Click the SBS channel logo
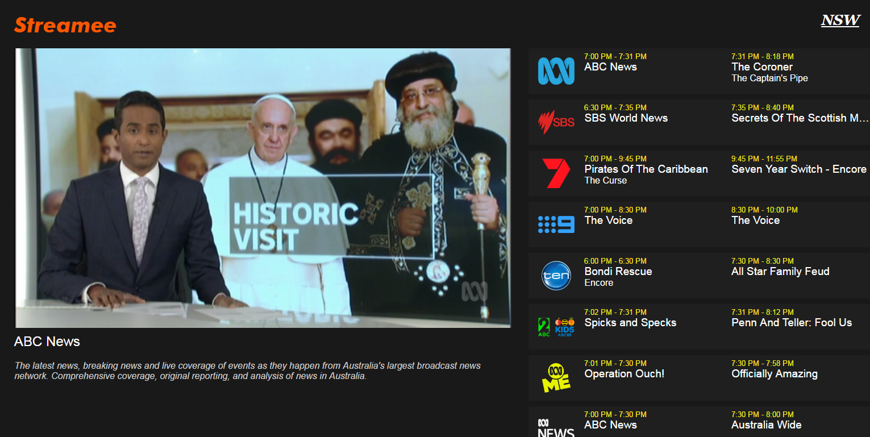 pyautogui.click(x=556, y=122)
